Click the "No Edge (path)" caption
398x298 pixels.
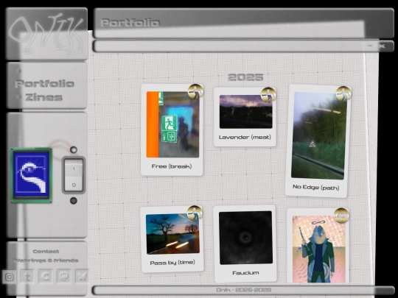click(x=316, y=187)
